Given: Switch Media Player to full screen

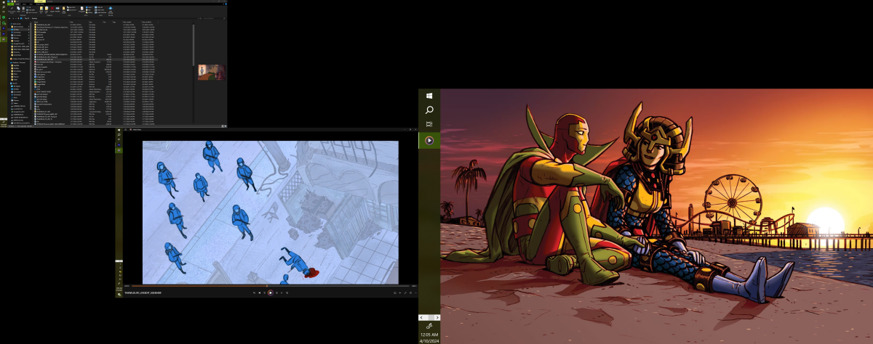Looking at the screenshot, I should [405, 292].
